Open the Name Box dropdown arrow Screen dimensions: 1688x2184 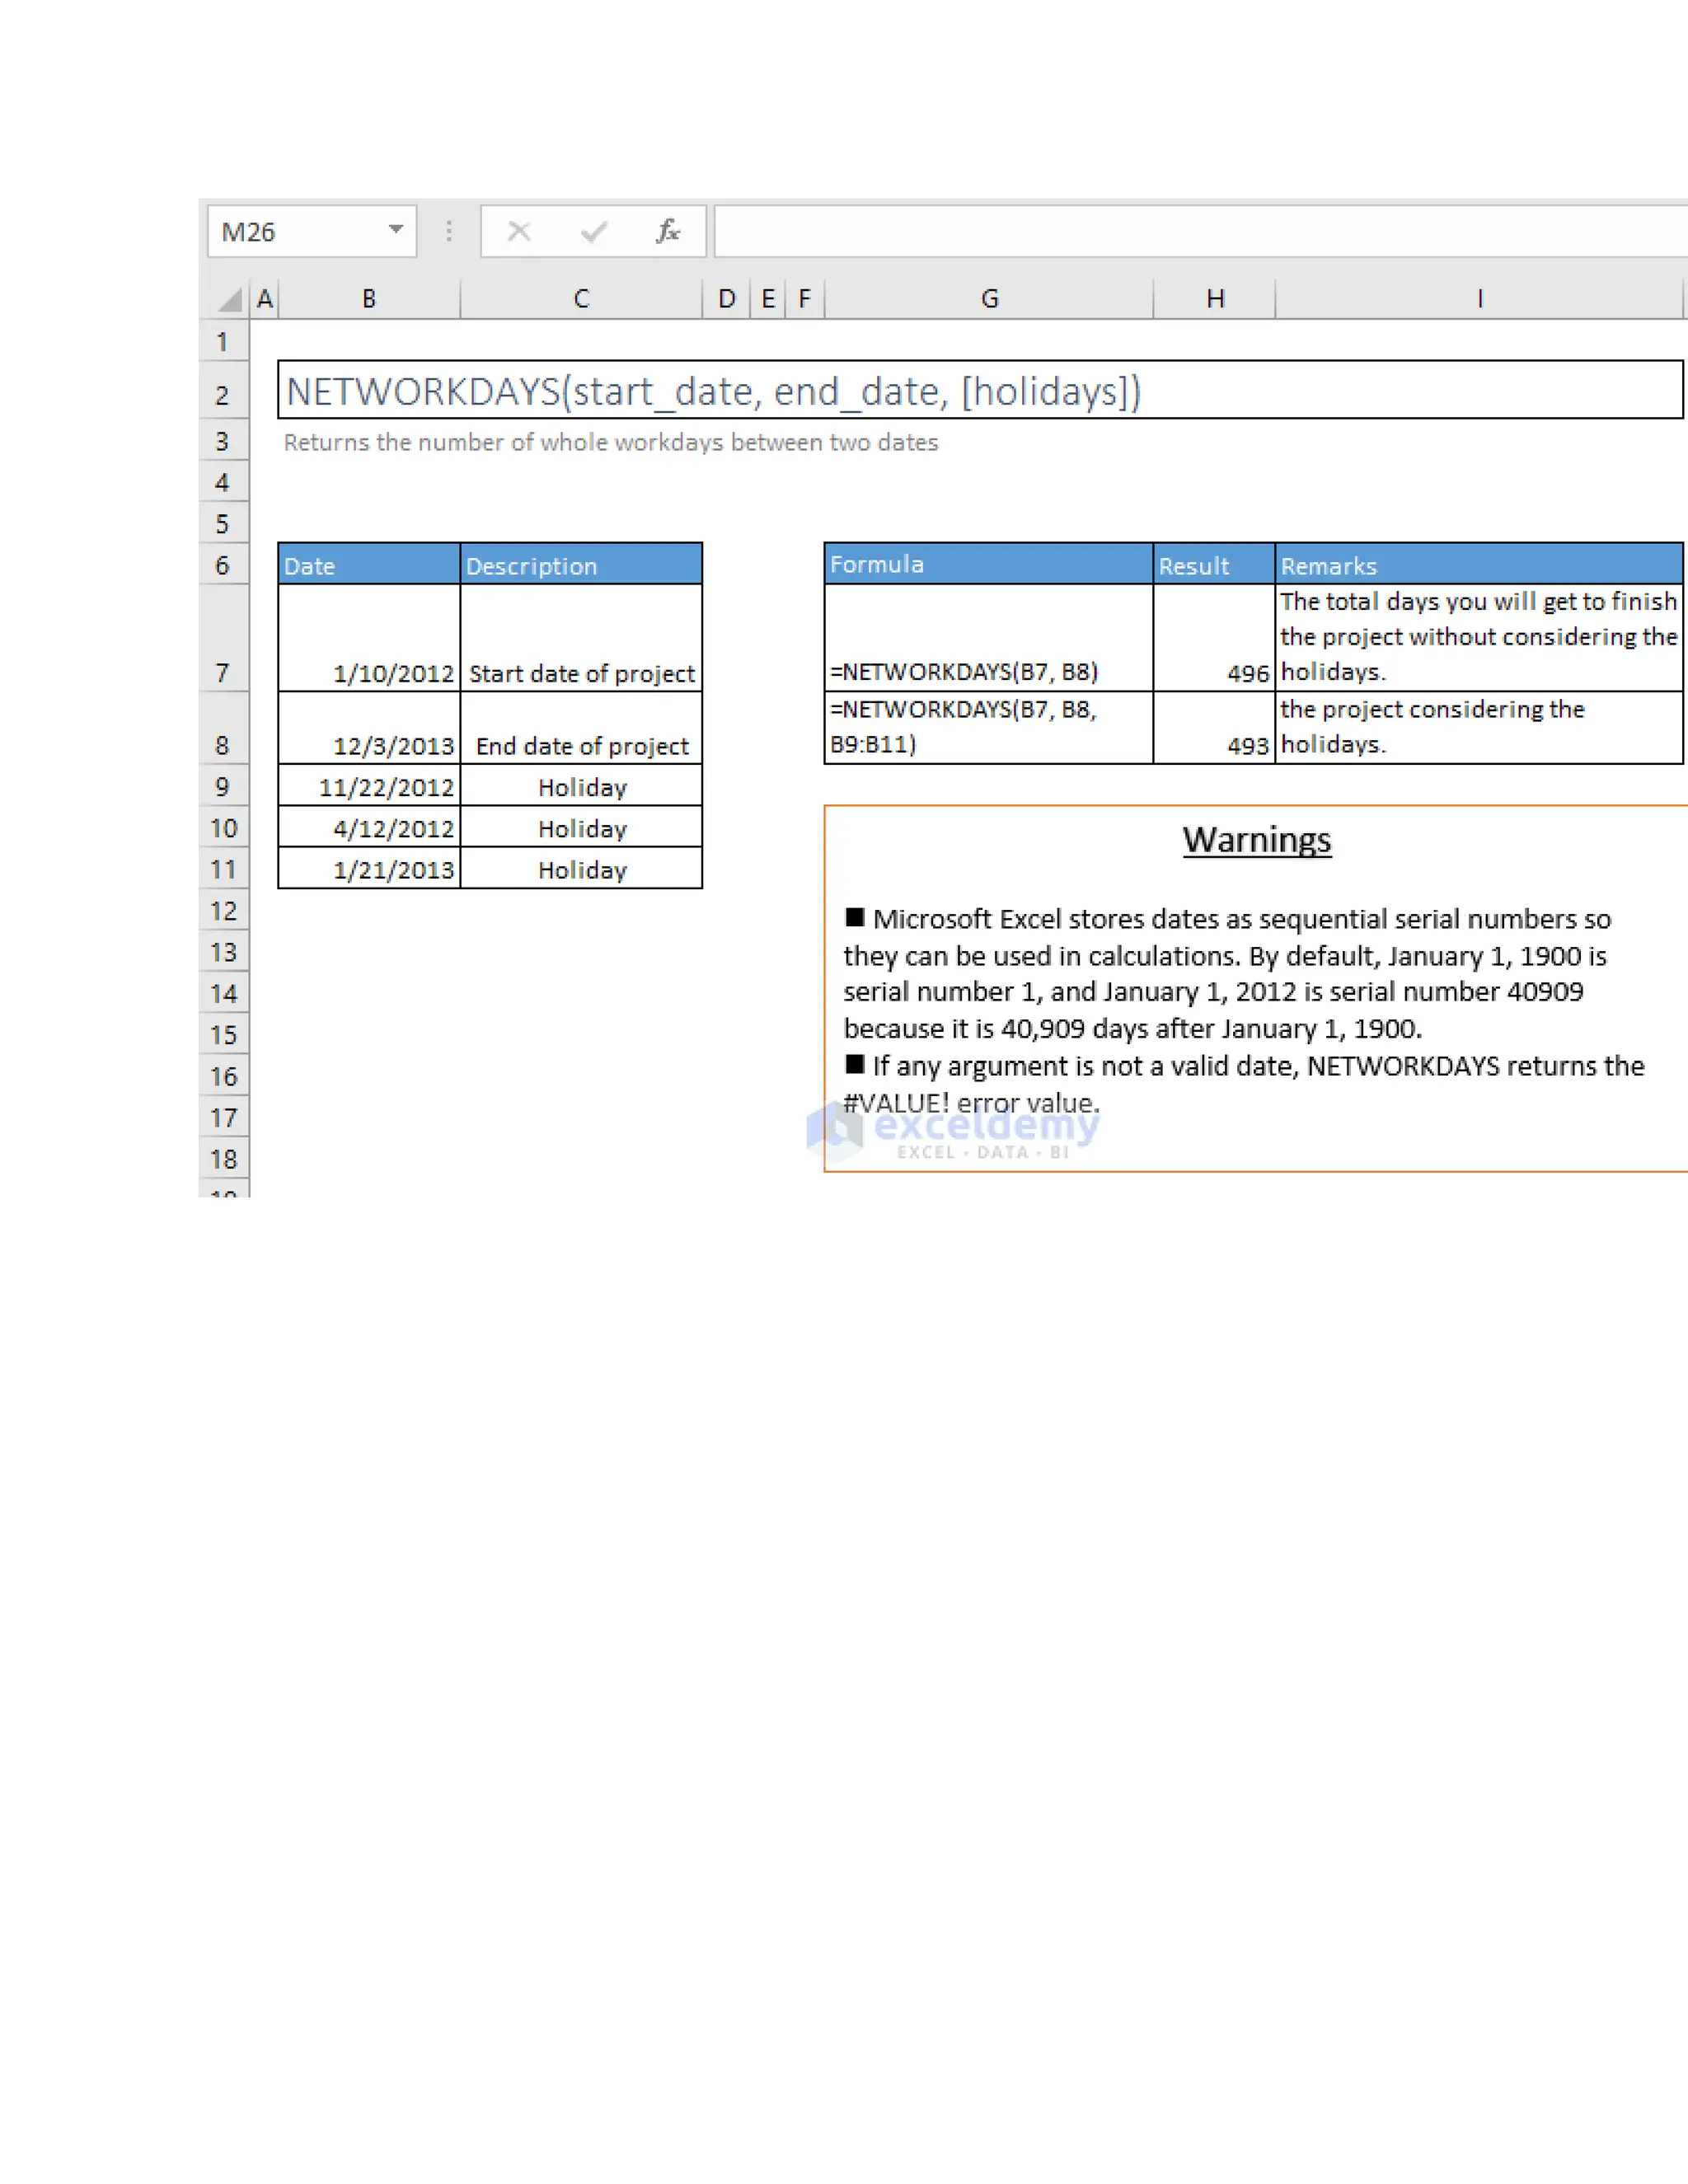tap(396, 230)
